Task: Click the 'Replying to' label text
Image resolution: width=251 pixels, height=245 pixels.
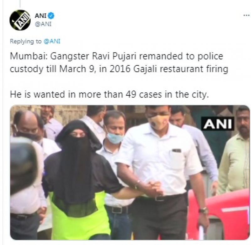Action: (26, 42)
